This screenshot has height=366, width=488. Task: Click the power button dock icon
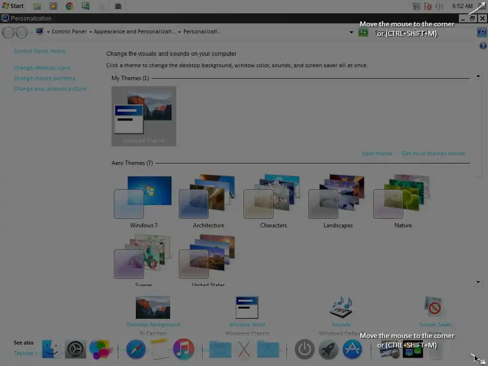point(305,349)
